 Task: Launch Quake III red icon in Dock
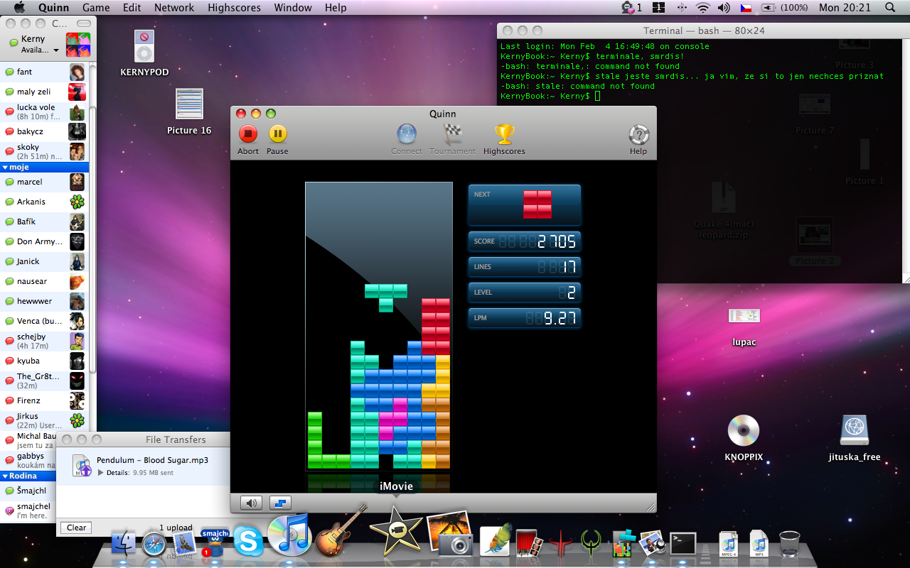tap(561, 542)
